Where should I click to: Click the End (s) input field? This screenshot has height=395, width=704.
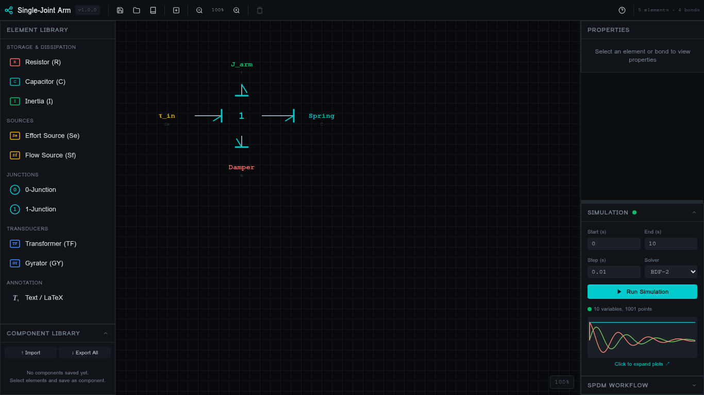(x=671, y=244)
